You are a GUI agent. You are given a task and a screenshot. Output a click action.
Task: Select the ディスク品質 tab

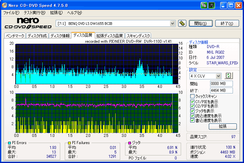coord(83,35)
